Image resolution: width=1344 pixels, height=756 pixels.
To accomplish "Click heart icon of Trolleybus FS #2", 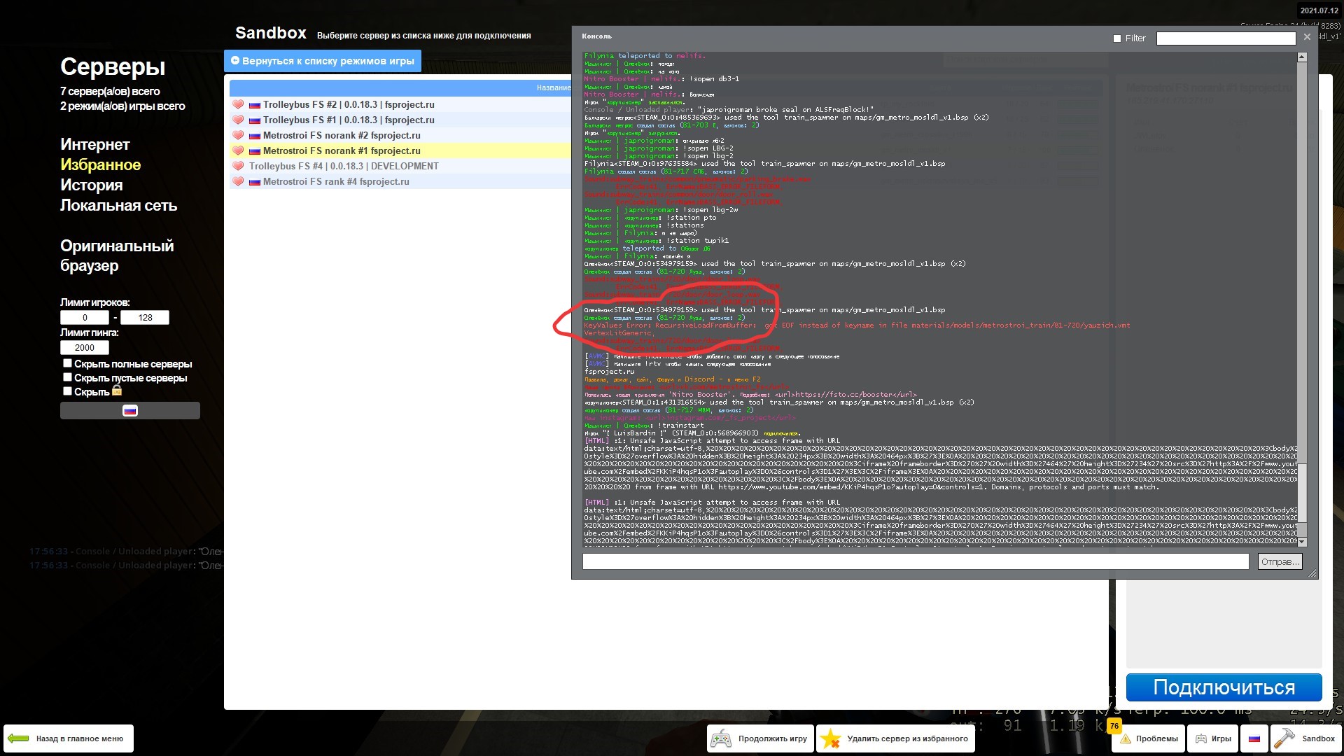I will (x=238, y=104).
